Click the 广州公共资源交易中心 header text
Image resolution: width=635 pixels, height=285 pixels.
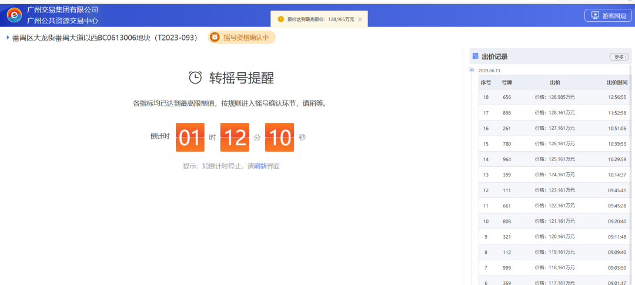tap(62, 21)
